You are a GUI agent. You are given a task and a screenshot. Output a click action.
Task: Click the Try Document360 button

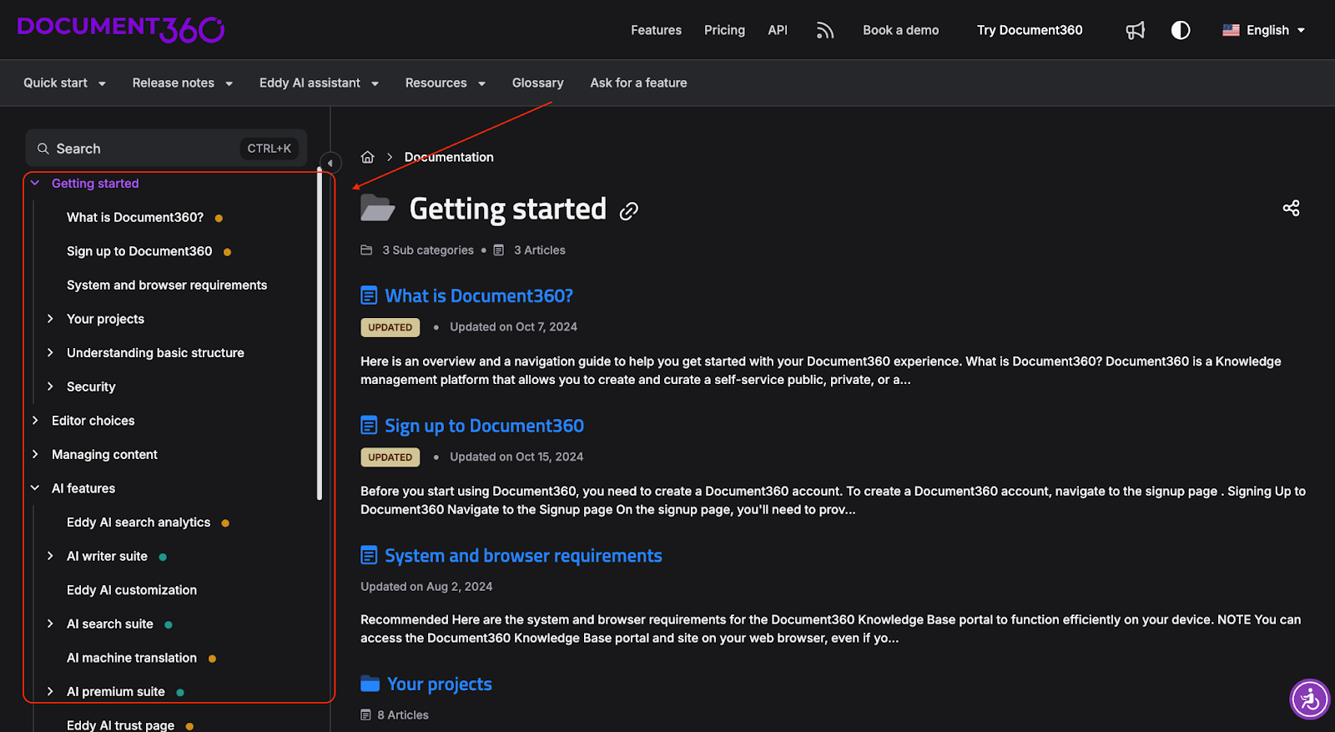point(1030,30)
